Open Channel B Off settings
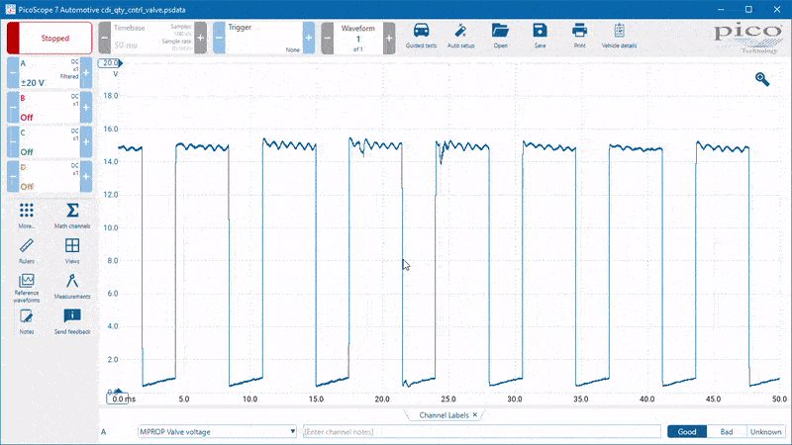This screenshot has width=792, height=445. (49, 108)
